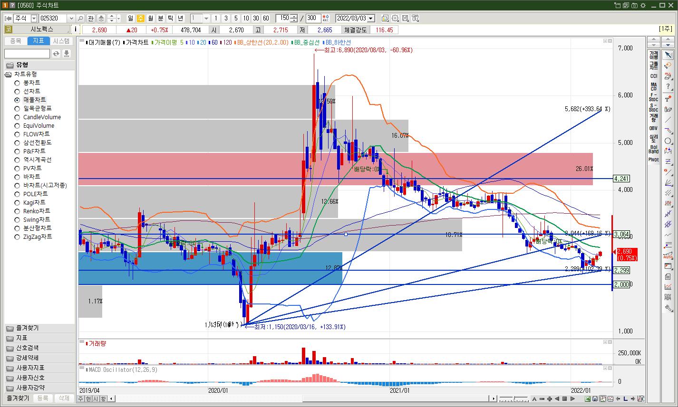Add the OBV indicator shortcut
The width and height of the screenshot is (678, 407).
[x=653, y=128]
